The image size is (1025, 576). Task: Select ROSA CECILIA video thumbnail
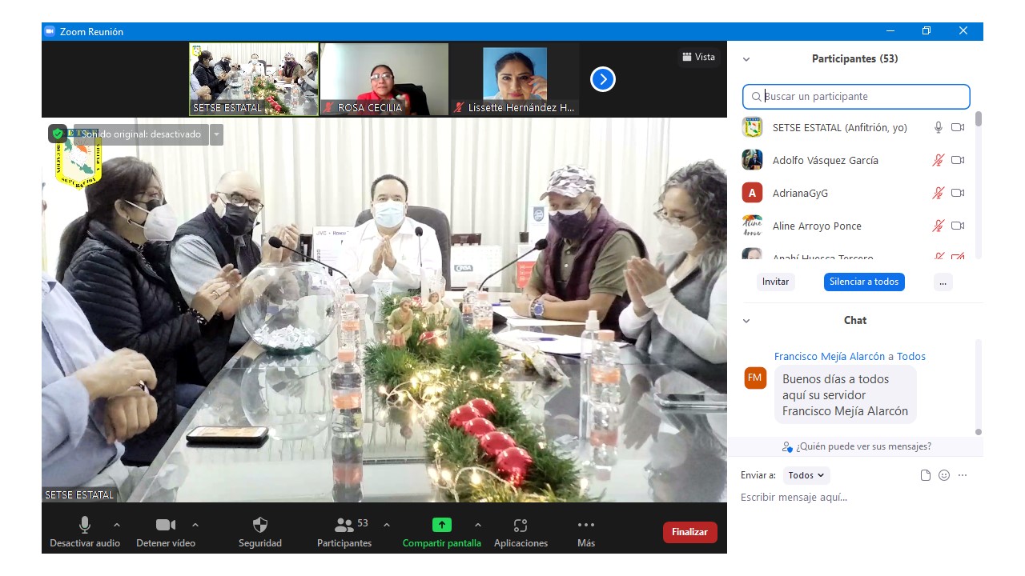(384, 79)
